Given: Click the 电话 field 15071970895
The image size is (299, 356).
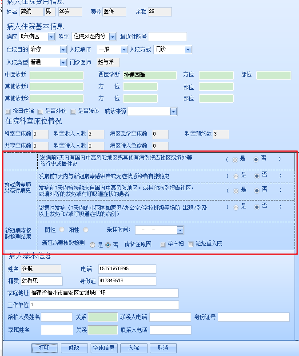Looking at the screenshot, I should 127,269.
